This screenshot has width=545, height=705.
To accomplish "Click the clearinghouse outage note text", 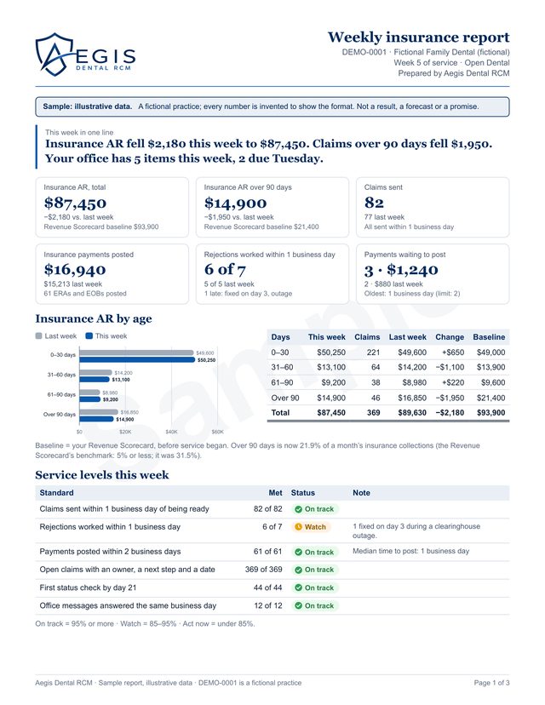I will [416, 531].
